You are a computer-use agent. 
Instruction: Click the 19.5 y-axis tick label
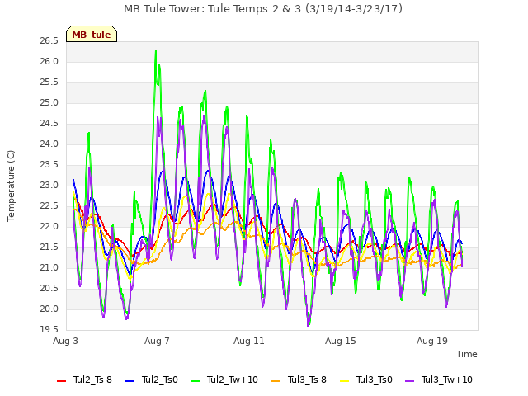coord(49,330)
